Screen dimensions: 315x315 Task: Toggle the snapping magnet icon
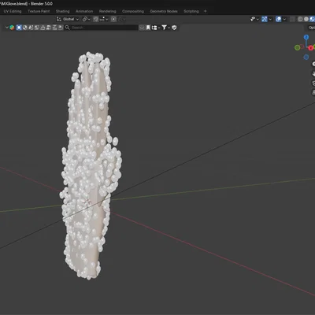click(x=96, y=19)
